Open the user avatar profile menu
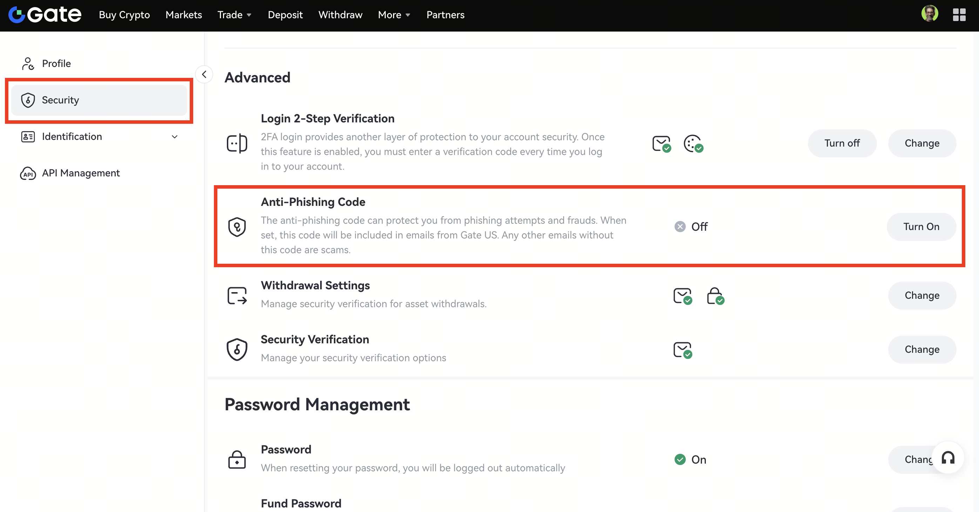 (x=929, y=14)
